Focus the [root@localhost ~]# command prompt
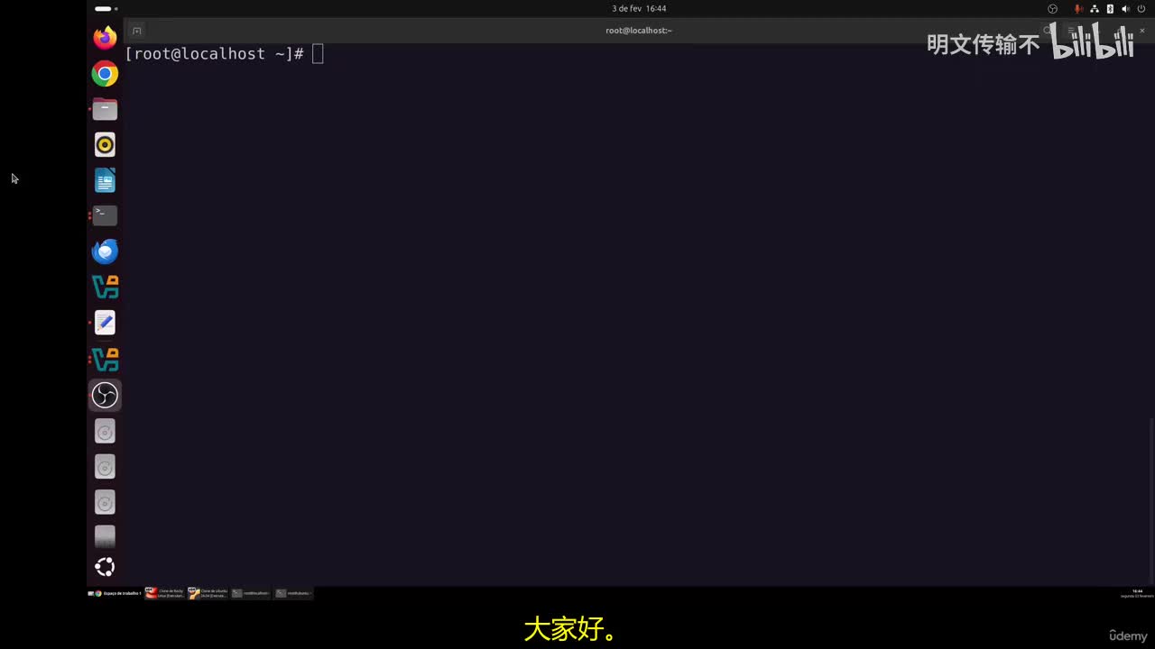Image resolution: width=1155 pixels, height=649 pixels. pos(224,54)
